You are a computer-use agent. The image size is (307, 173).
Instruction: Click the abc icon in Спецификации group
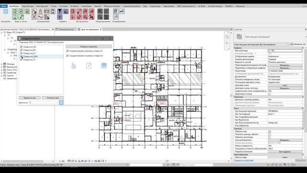(121, 11)
